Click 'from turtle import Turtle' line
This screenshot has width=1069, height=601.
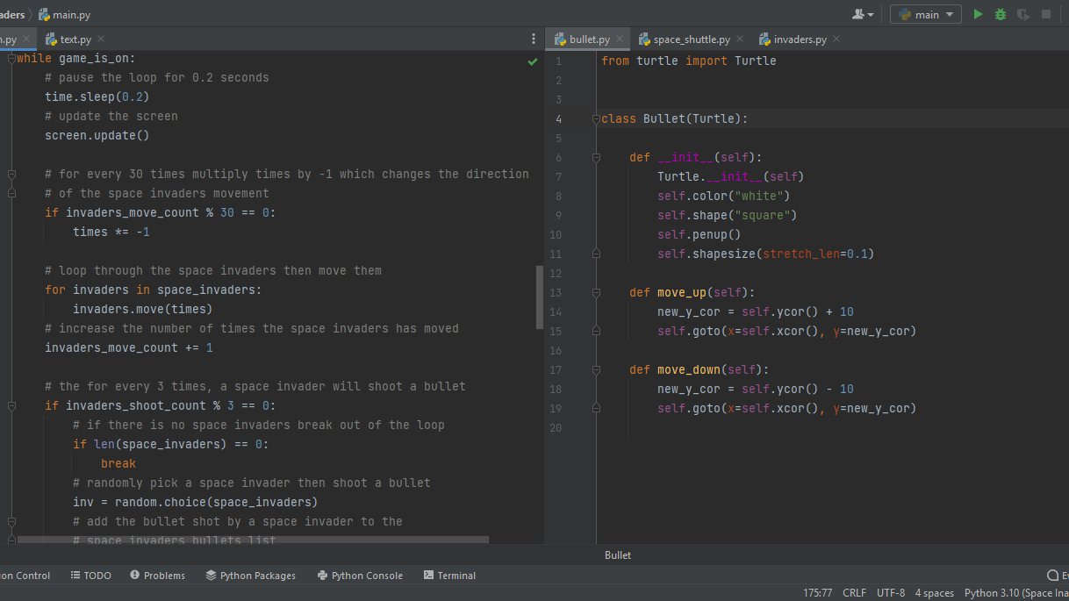(x=689, y=61)
